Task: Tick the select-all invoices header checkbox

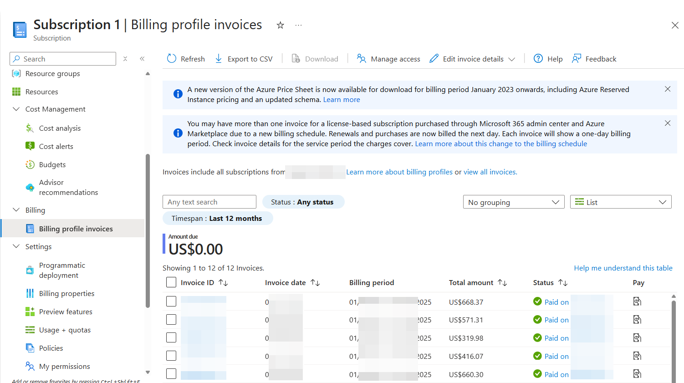Action: tap(171, 282)
